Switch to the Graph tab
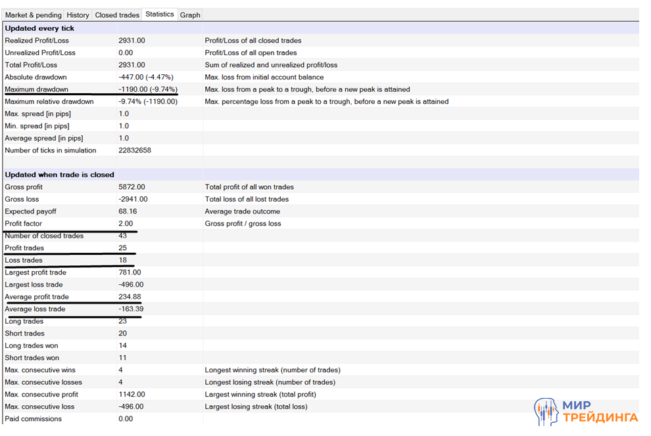Viewport: 651px width, 436px height. tap(190, 15)
